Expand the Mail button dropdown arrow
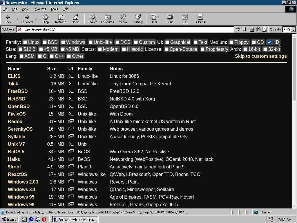The width and height of the screenshot is (297, 223). (158, 17)
